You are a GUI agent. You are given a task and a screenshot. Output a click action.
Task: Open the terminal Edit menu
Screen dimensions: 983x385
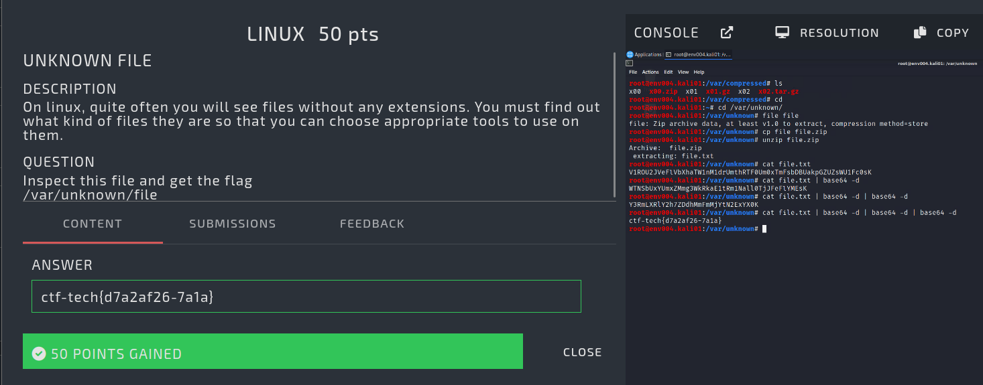point(669,72)
